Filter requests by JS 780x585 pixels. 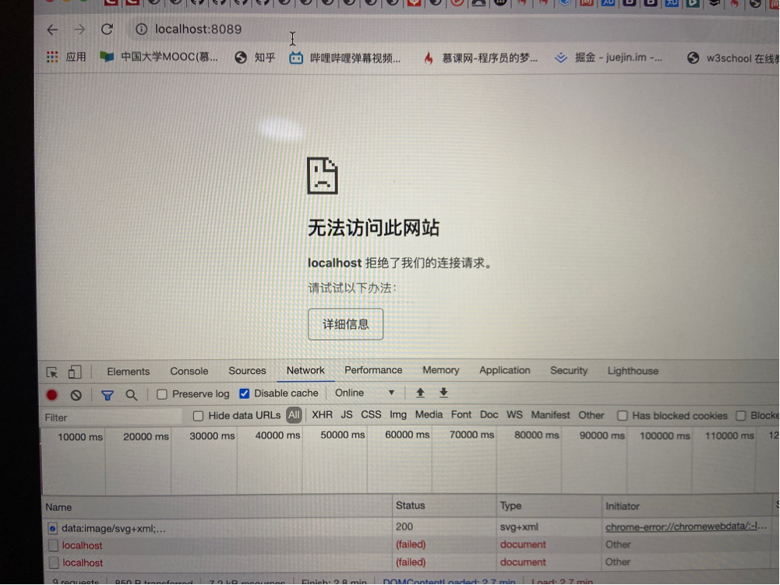pos(347,415)
